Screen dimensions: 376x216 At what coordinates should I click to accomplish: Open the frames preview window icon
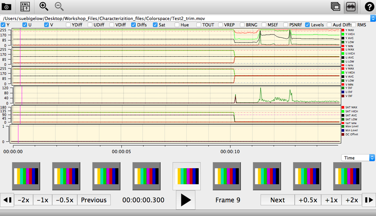pos(335,6)
